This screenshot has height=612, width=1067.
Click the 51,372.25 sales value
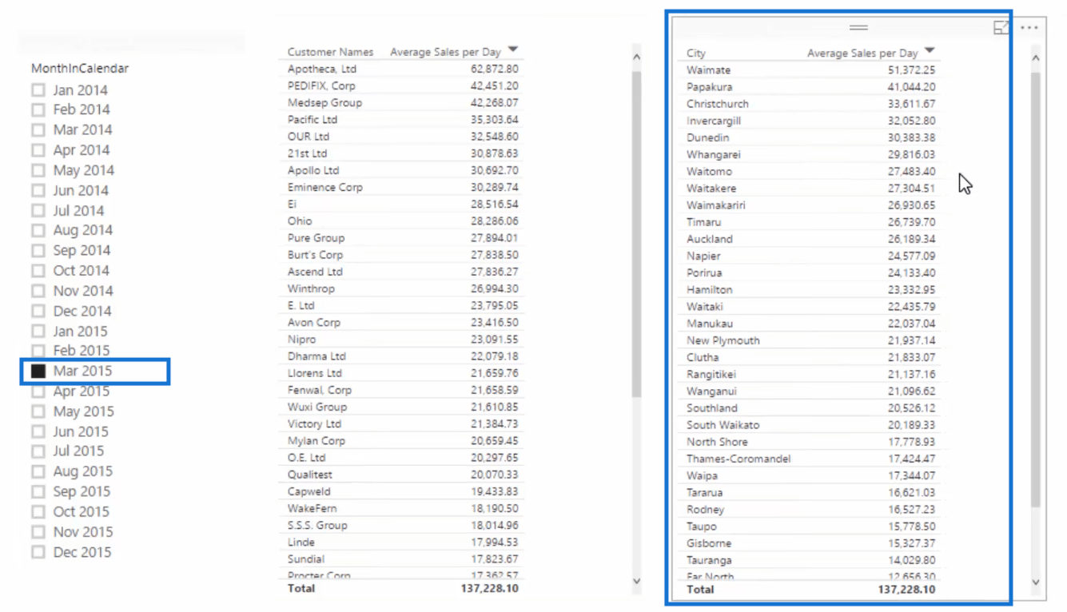(911, 70)
